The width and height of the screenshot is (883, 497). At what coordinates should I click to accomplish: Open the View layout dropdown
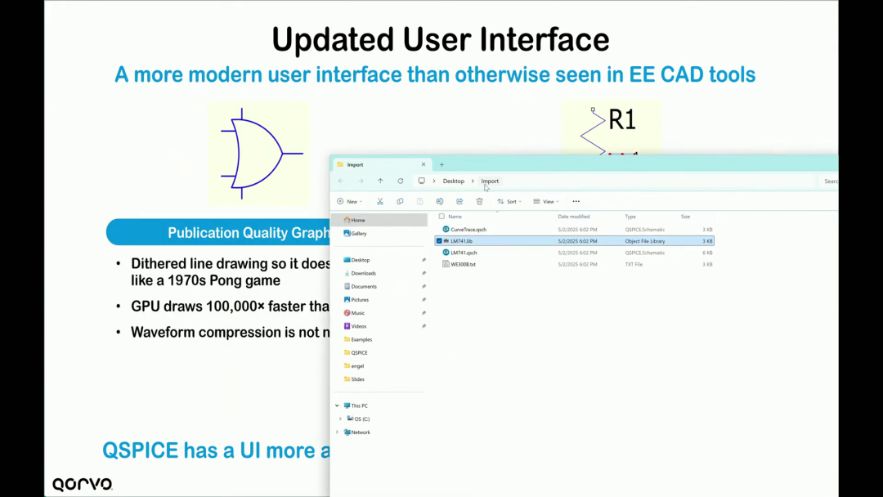tap(546, 202)
